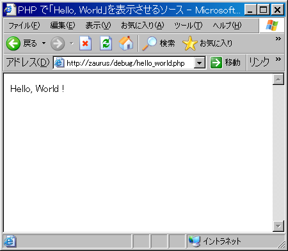Click the Windows flag logo throbber

(x=272, y=26)
